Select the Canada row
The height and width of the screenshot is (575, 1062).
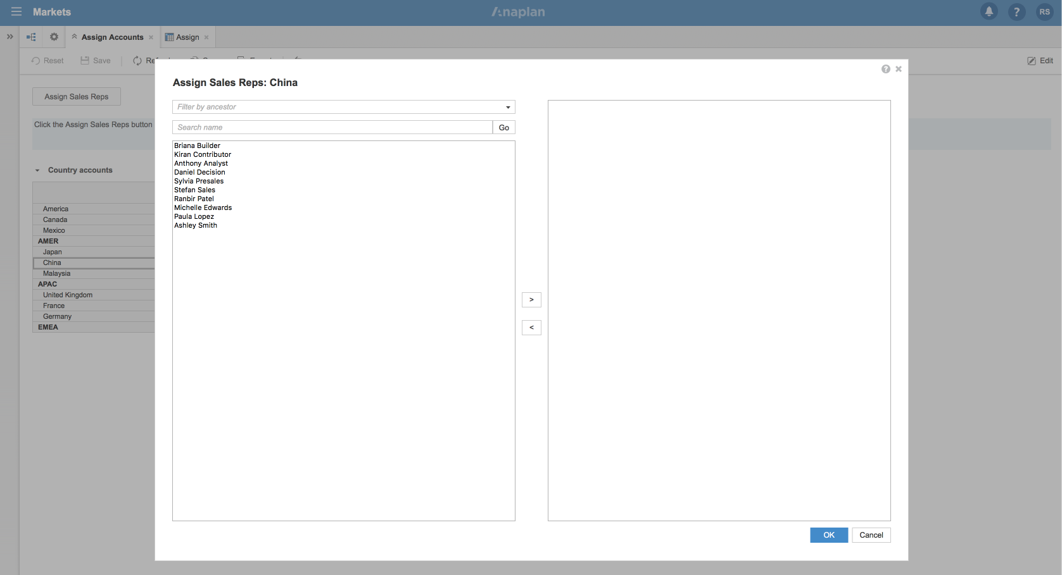pos(94,219)
